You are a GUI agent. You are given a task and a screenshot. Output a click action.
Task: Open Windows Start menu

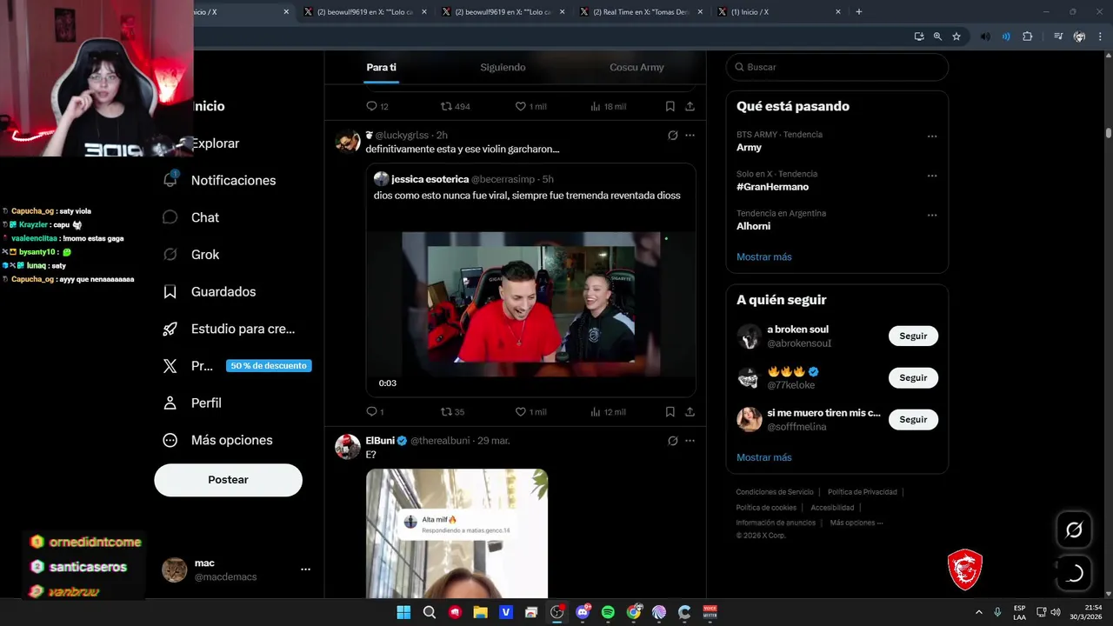(403, 612)
